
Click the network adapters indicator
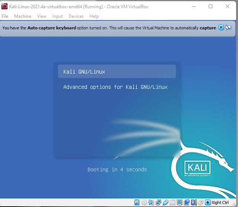click(158, 203)
